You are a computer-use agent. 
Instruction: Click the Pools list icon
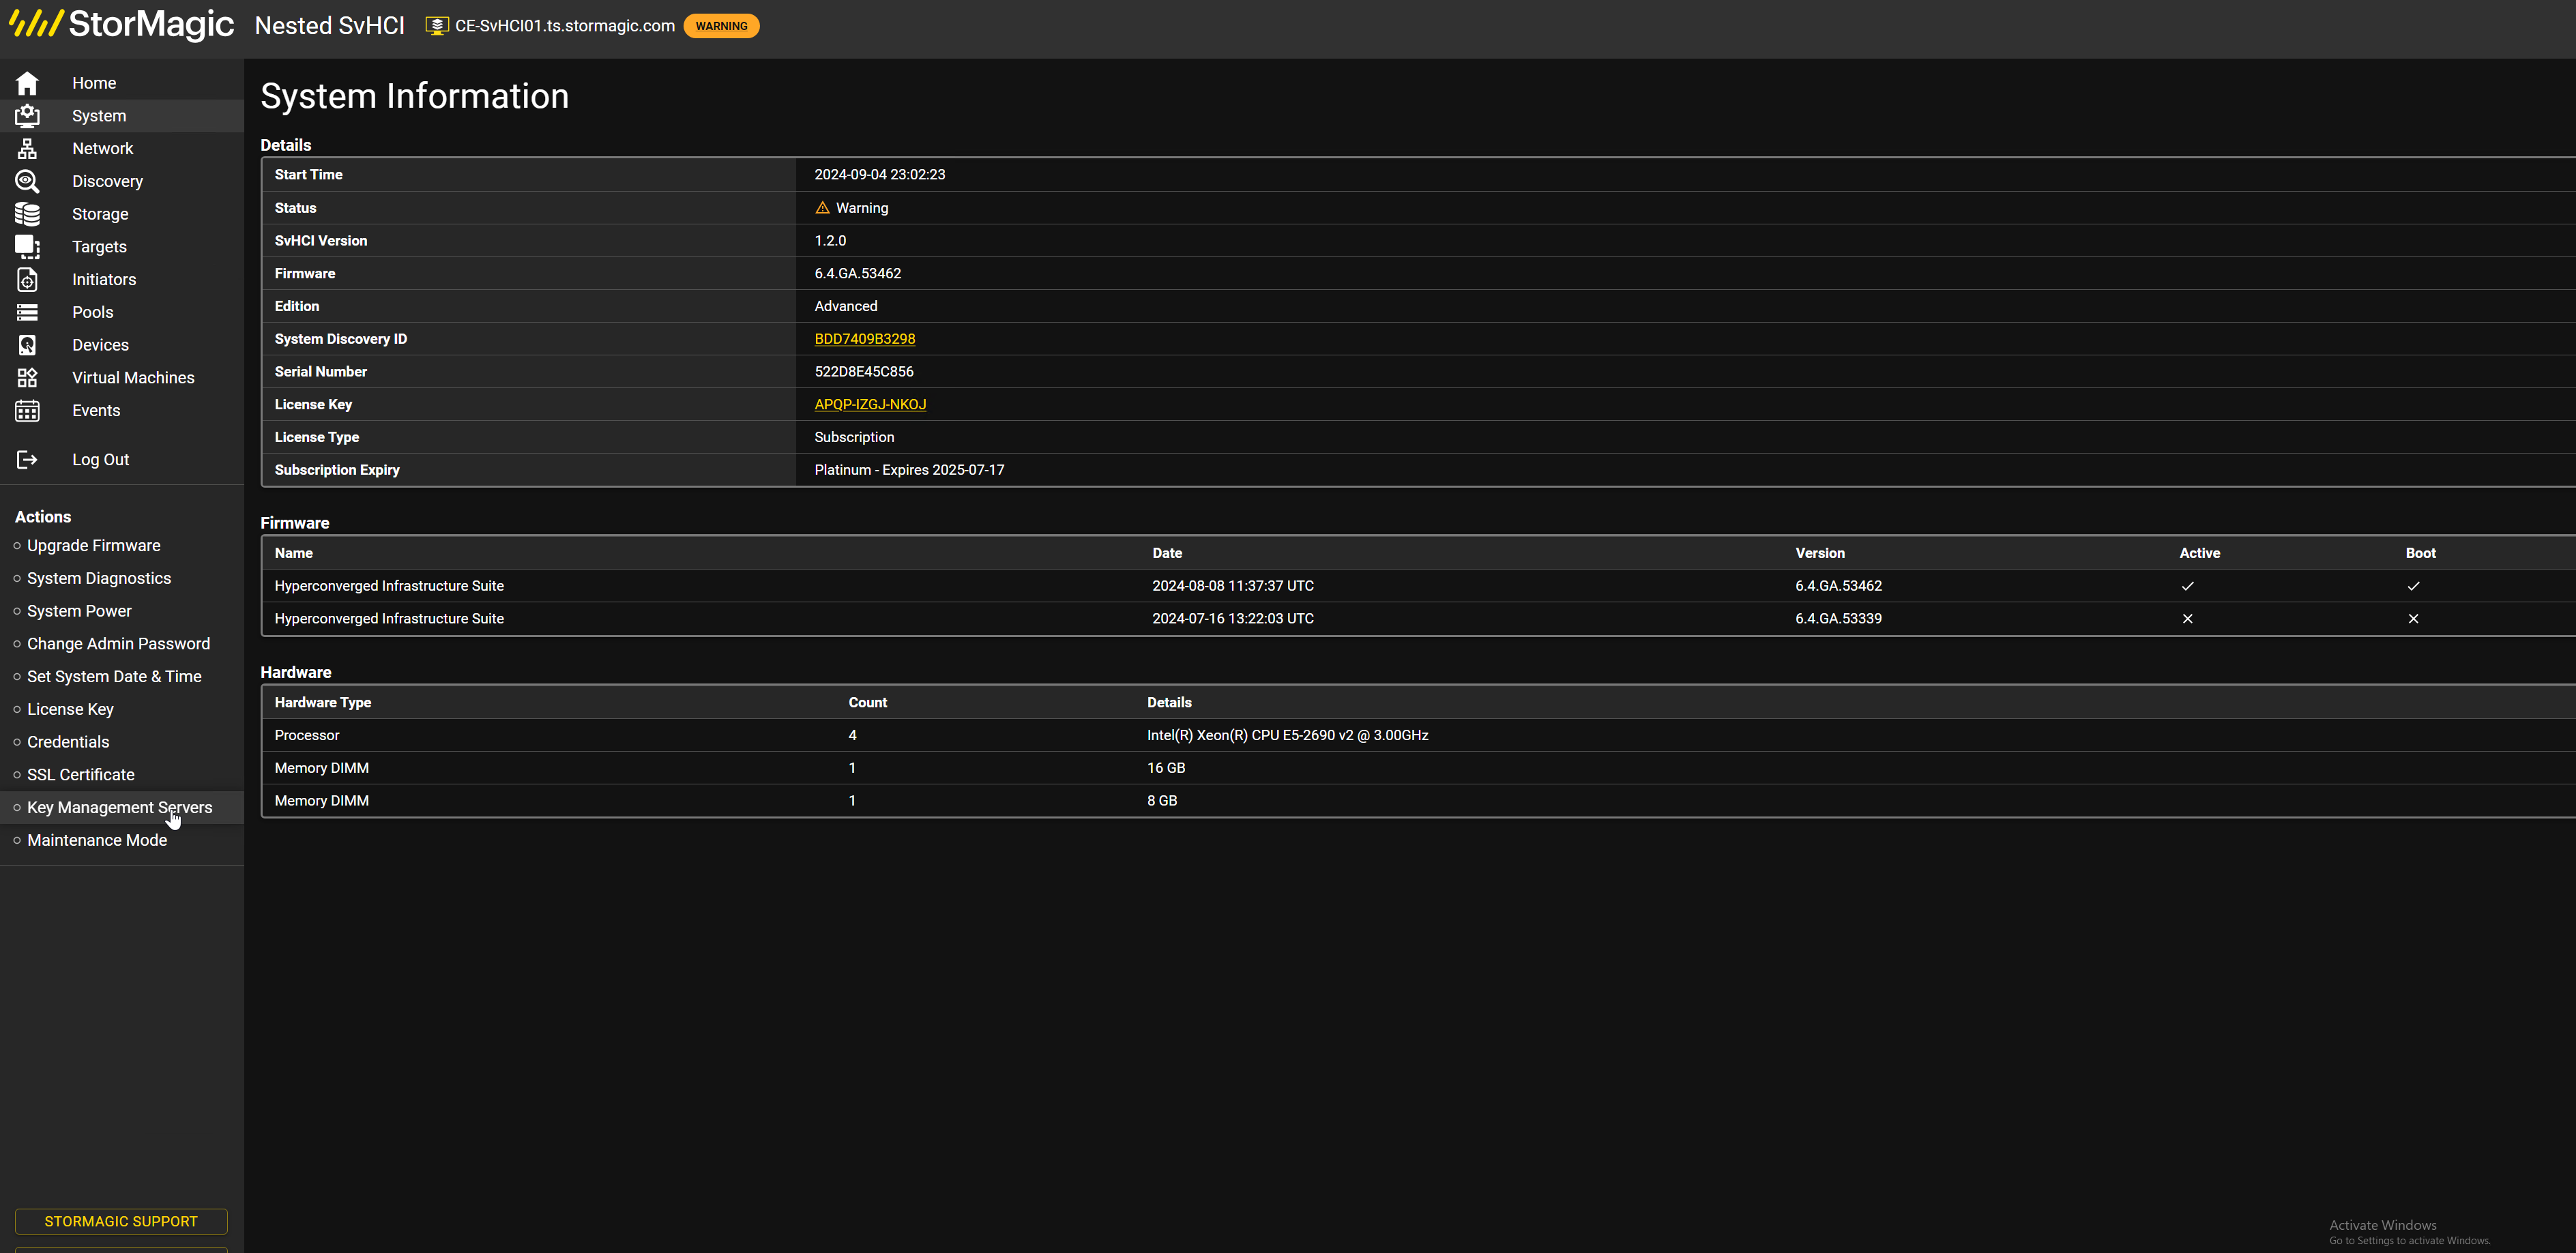click(x=27, y=312)
